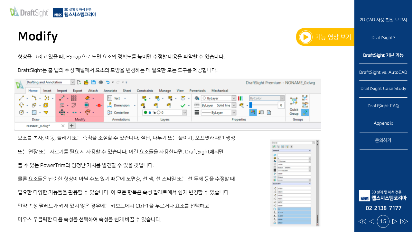
Task: Click the DraftSight application logo in ribbon
Action: [19, 85]
